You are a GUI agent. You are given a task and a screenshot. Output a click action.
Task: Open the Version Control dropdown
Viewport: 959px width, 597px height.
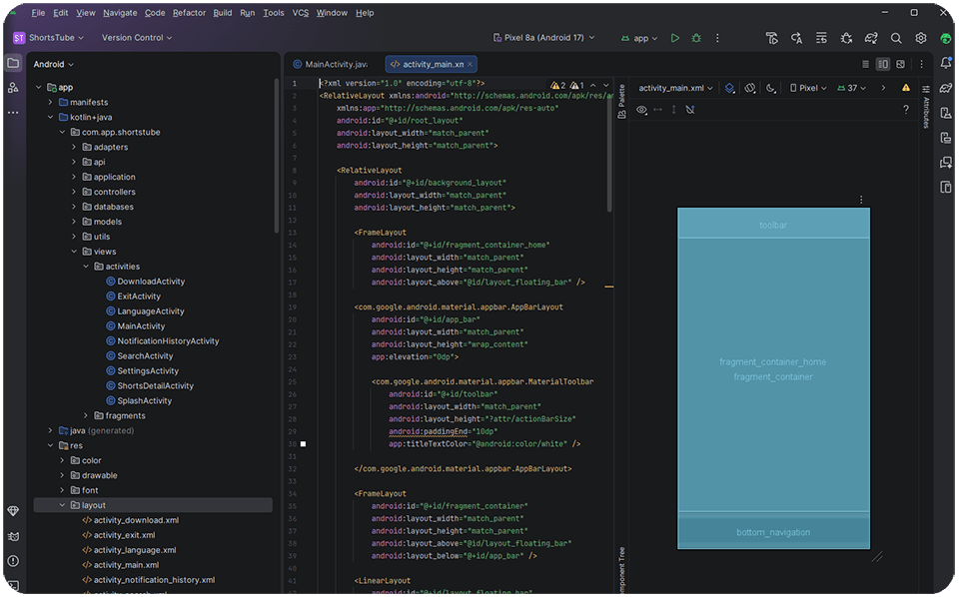click(137, 38)
